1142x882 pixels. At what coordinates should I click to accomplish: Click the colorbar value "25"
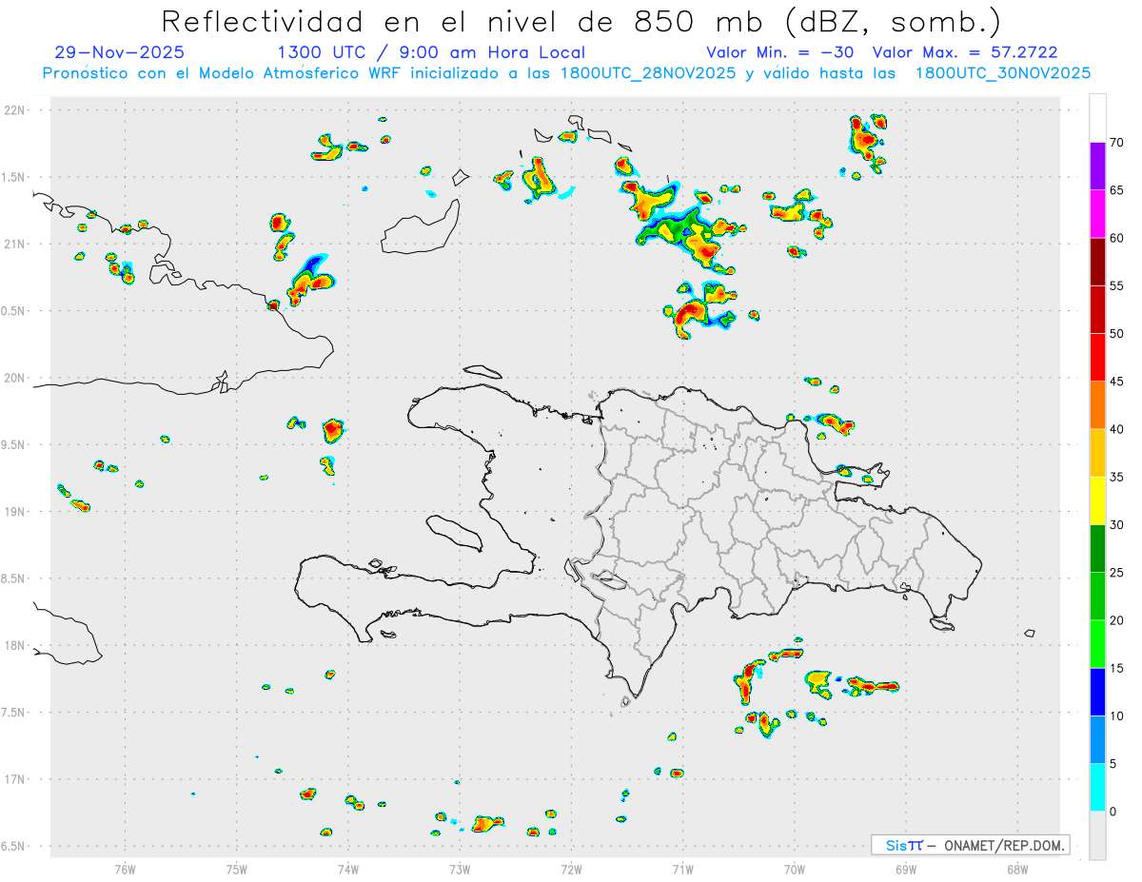1117,573
